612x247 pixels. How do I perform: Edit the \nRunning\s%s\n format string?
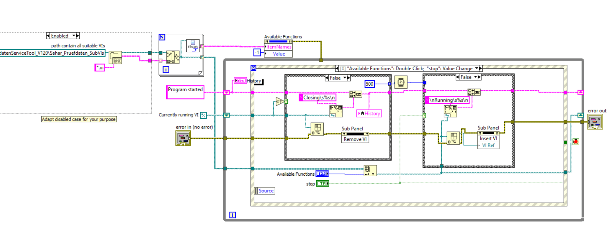click(x=447, y=100)
